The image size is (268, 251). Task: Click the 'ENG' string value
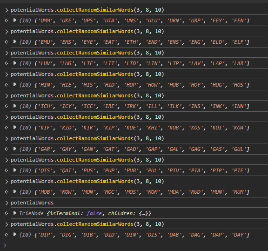click(196, 42)
